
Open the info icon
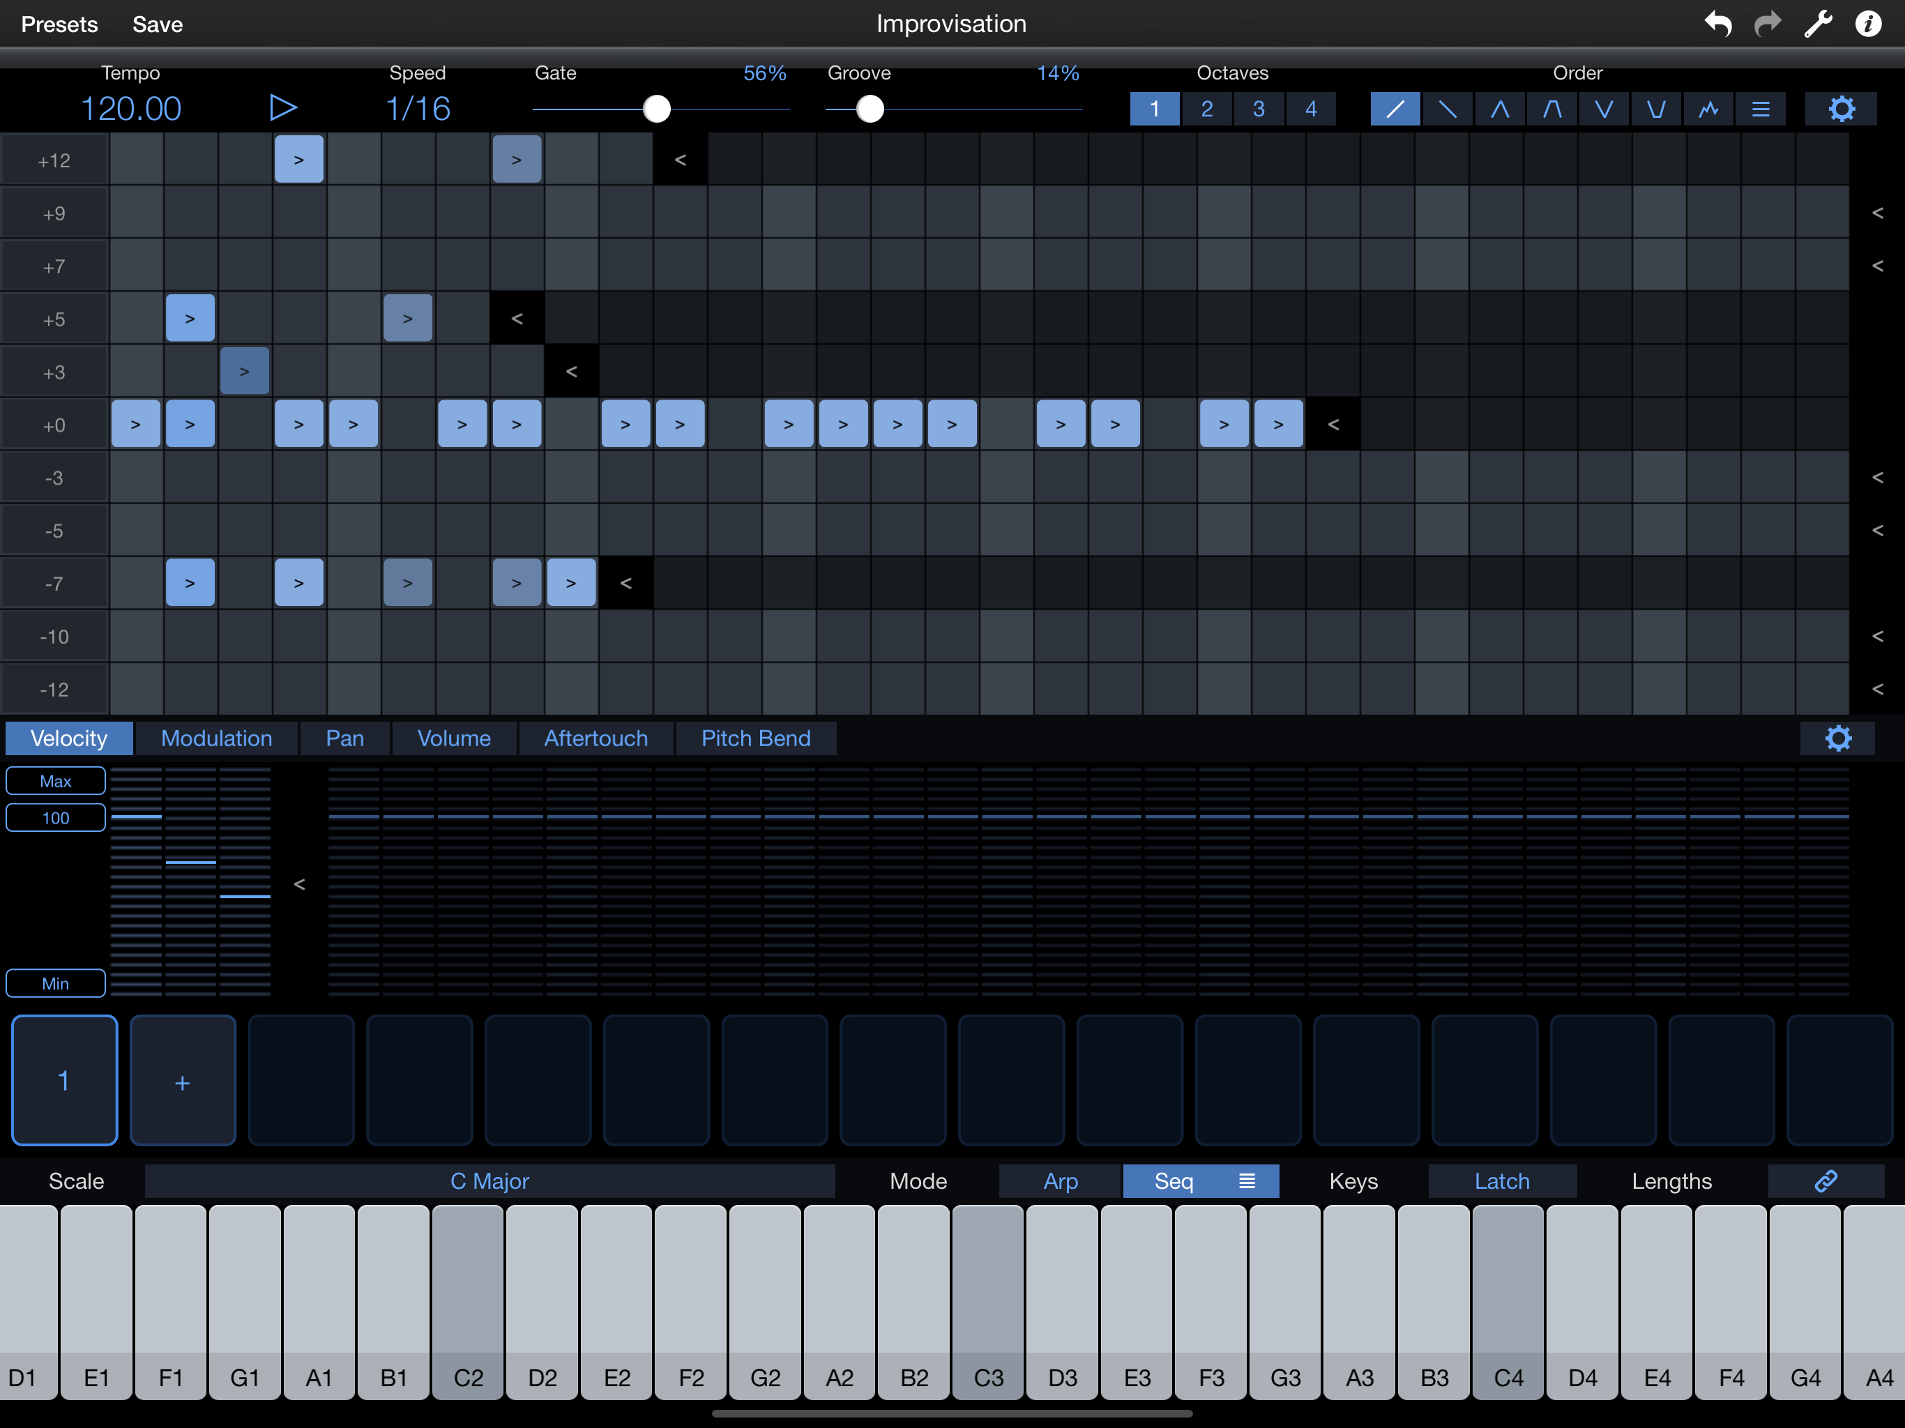1867,23
